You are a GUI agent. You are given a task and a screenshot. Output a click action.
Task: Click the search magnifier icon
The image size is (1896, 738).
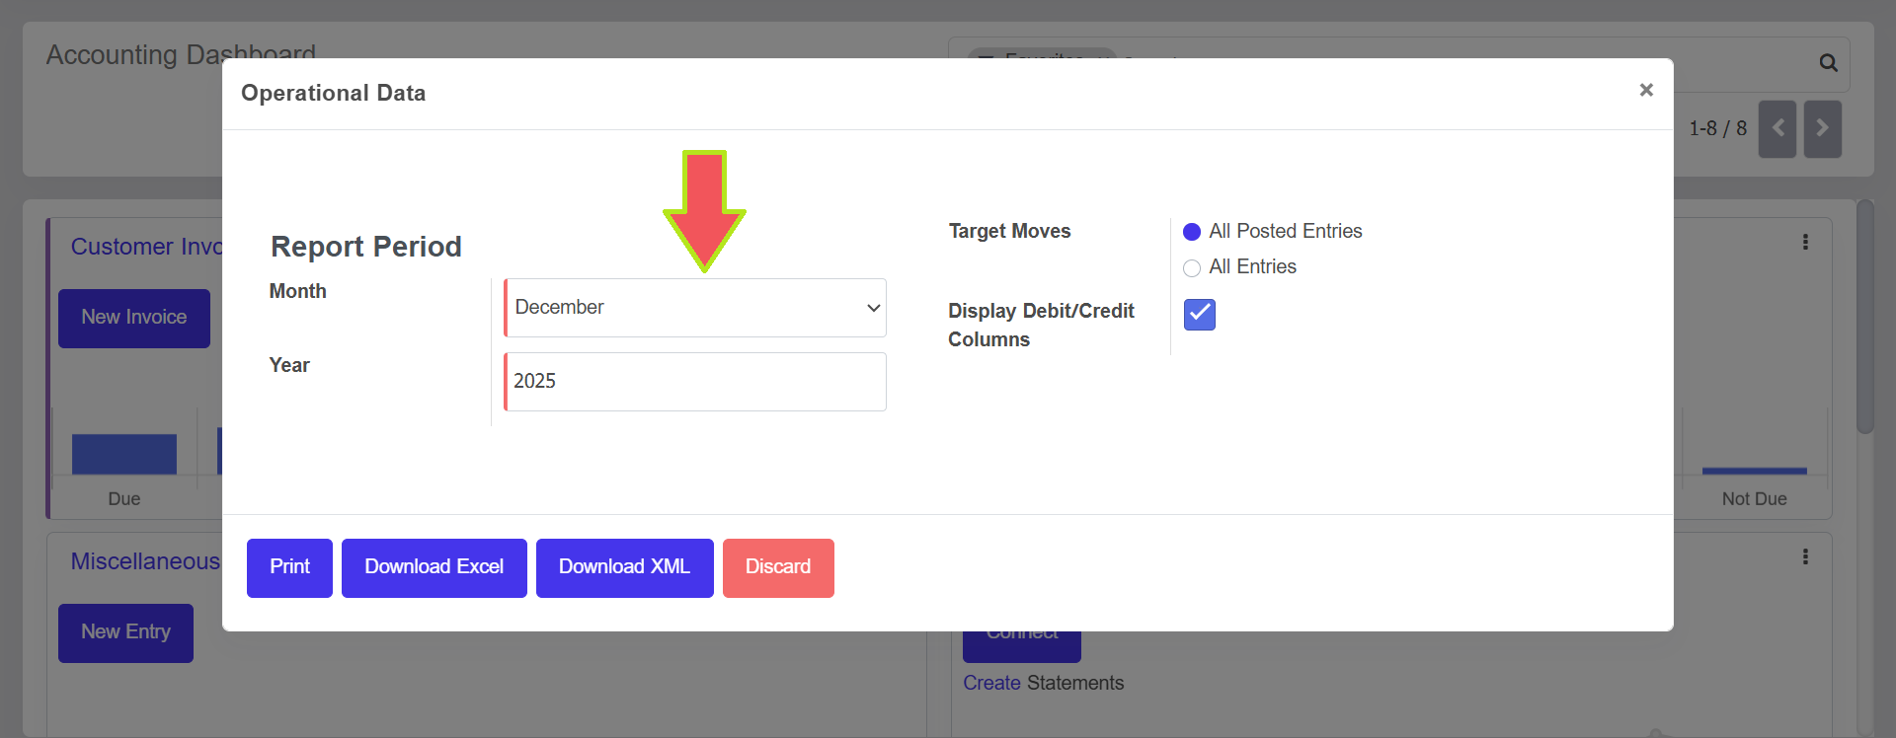click(x=1828, y=63)
